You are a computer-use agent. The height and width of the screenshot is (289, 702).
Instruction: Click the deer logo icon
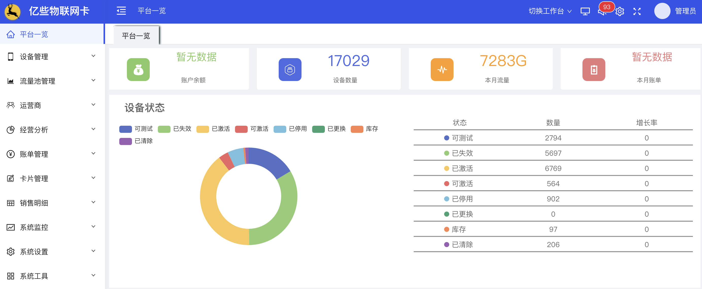(12, 12)
